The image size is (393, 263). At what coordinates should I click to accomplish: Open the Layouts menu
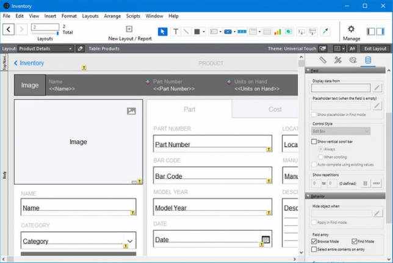90,16
